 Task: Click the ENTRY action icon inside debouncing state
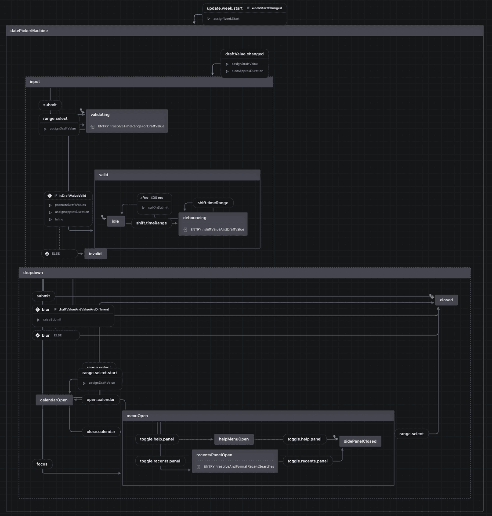click(184, 229)
